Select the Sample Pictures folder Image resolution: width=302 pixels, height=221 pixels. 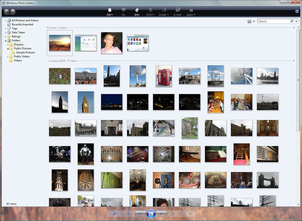point(26,52)
